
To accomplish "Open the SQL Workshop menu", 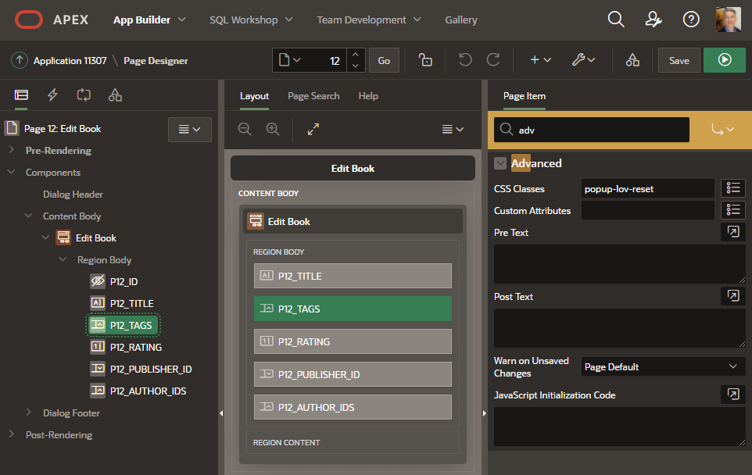I will point(250,20).
